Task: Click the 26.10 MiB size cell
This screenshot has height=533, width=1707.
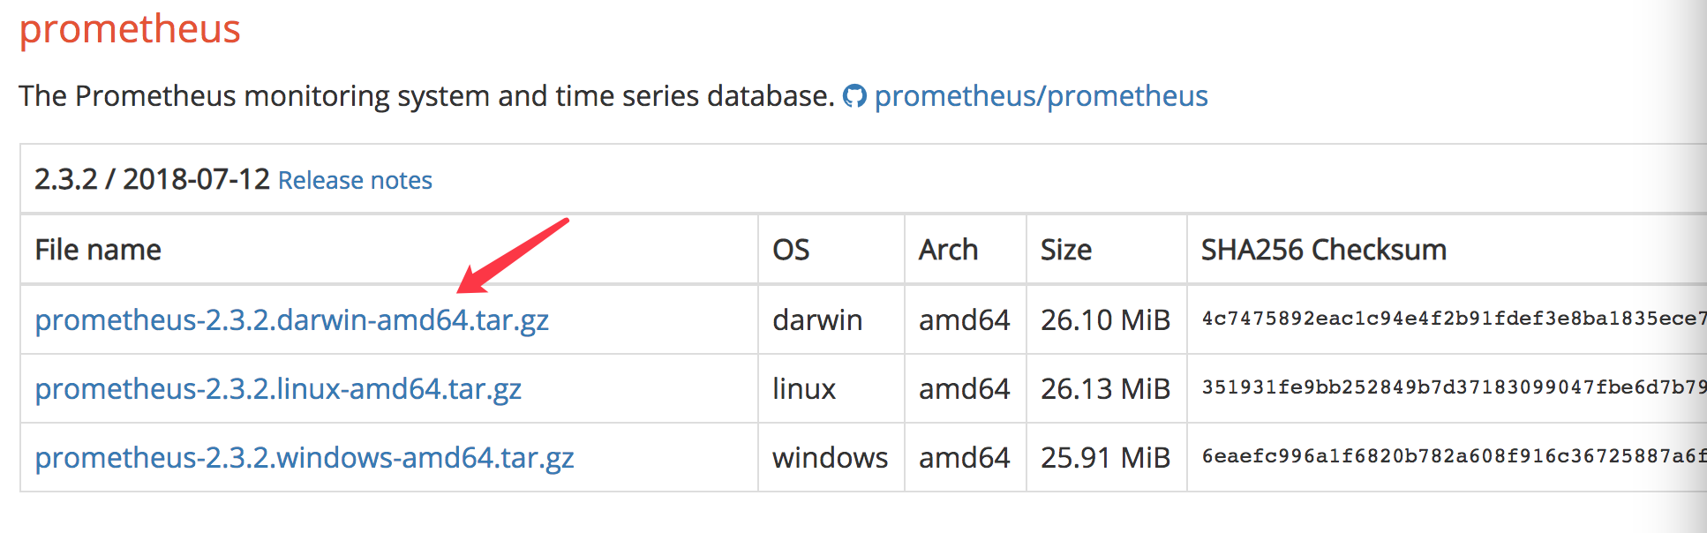Action: coord(1105,319)
